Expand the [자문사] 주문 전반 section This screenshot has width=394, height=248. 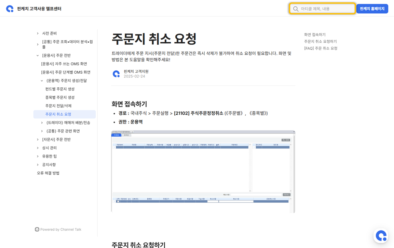pos(38,140)
